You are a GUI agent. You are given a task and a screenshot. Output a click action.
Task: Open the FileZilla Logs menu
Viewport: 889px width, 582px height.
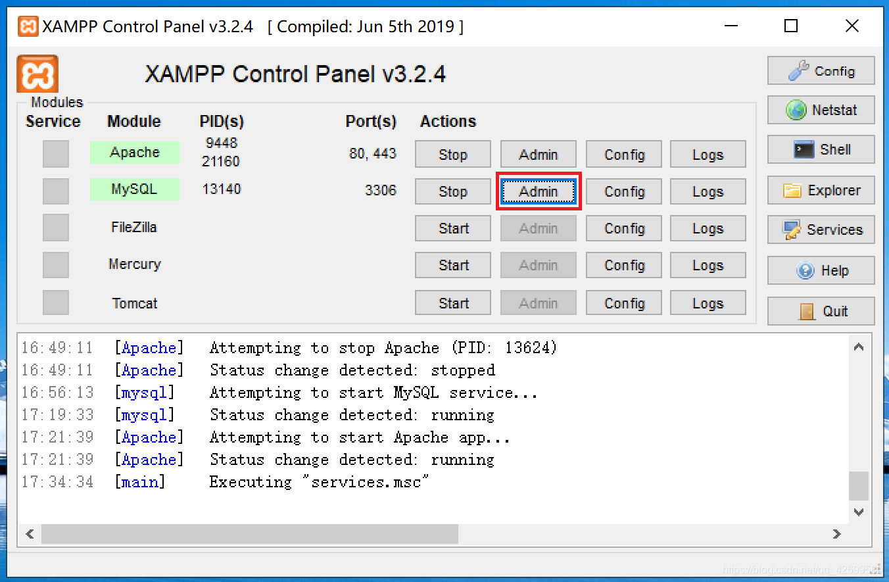pyautogui.click(x=708, y=228)
